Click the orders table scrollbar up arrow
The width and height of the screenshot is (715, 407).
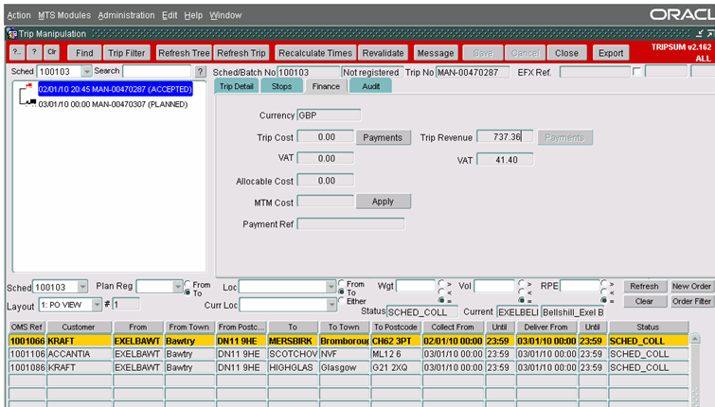click(x=694, y=339)
